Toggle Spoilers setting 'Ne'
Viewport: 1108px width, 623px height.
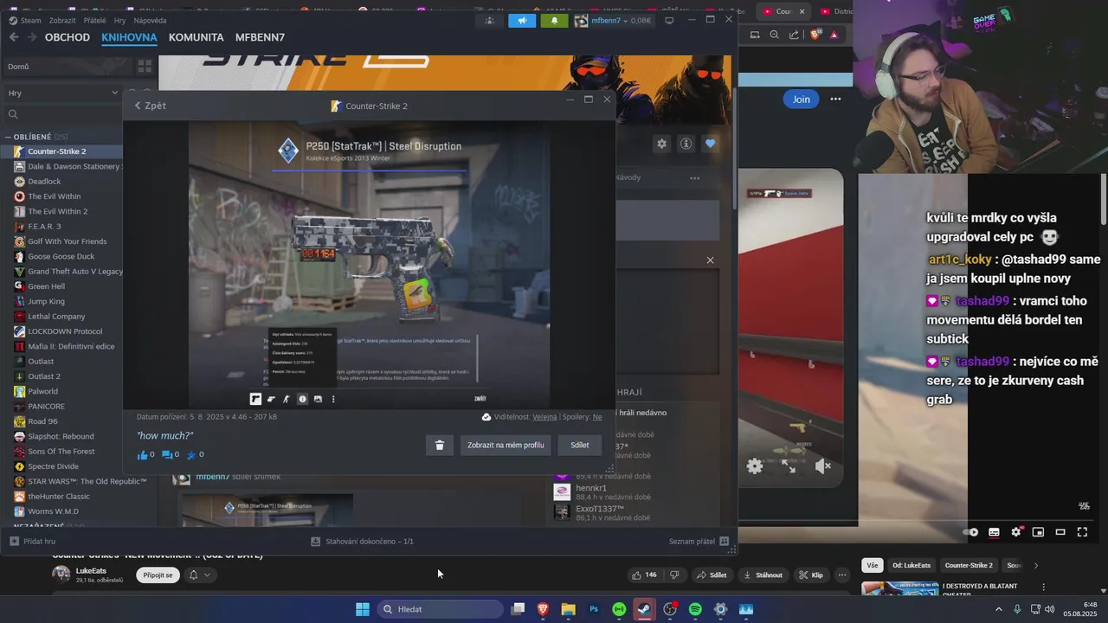coord(597,417)
